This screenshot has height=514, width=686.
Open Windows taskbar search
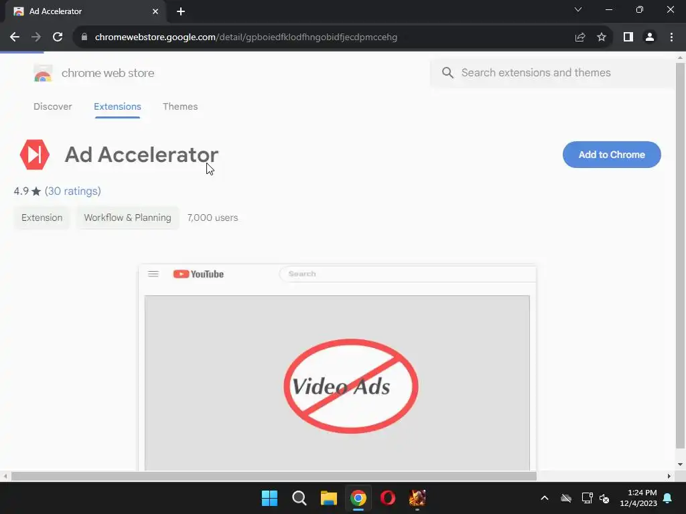pyautogui.click(x=299, y=498)
